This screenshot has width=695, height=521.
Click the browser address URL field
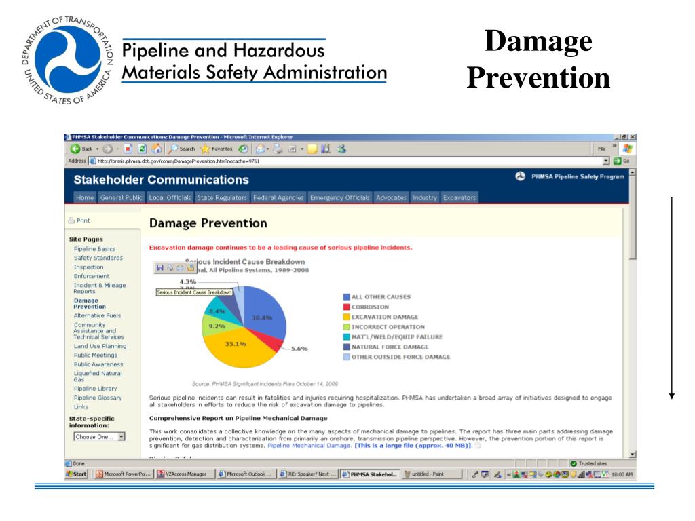pos(348,161)
